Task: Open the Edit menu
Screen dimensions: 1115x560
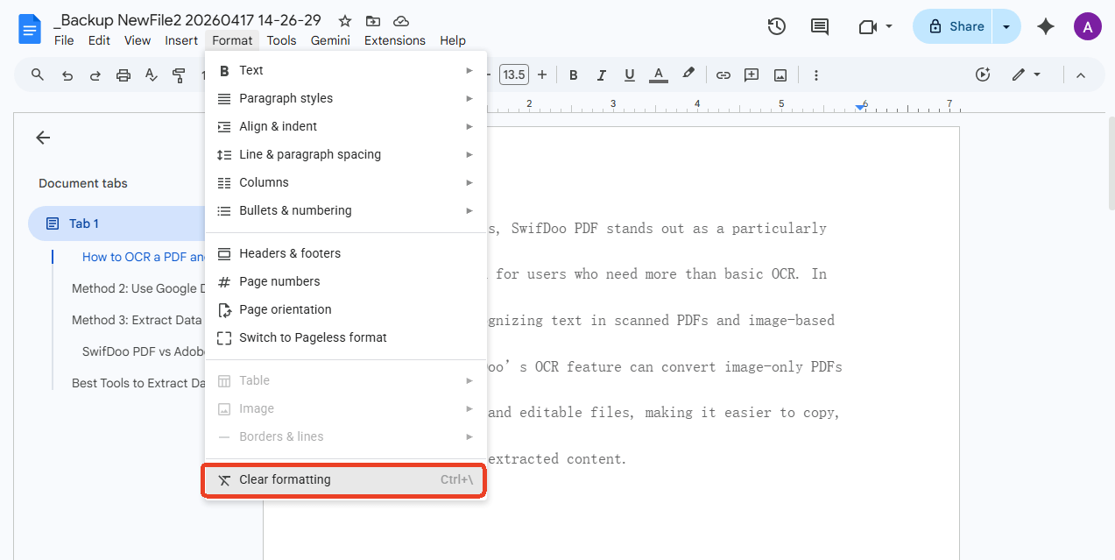Action: [x=99, y=40]
